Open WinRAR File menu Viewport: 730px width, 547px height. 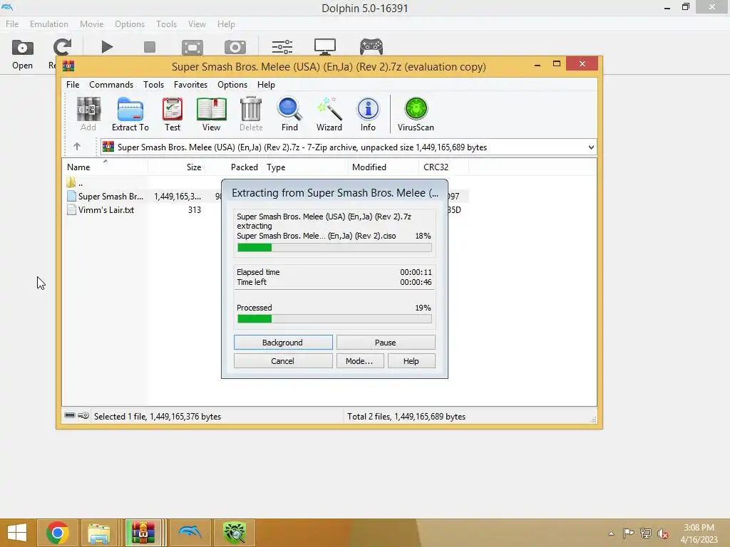73,85
